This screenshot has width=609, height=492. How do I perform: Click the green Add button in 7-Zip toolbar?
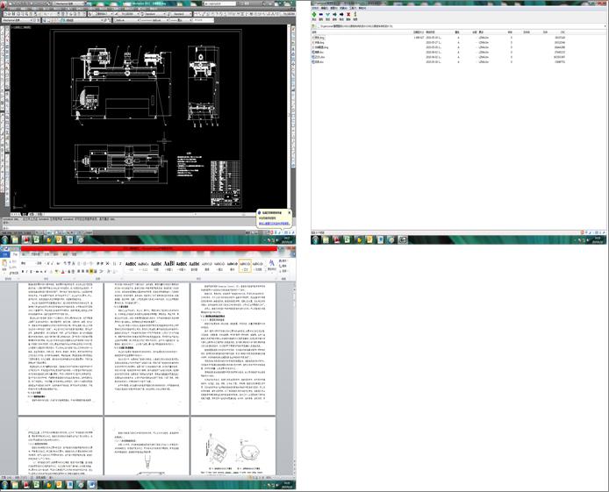pyautogui.click(x=315, y=15)
